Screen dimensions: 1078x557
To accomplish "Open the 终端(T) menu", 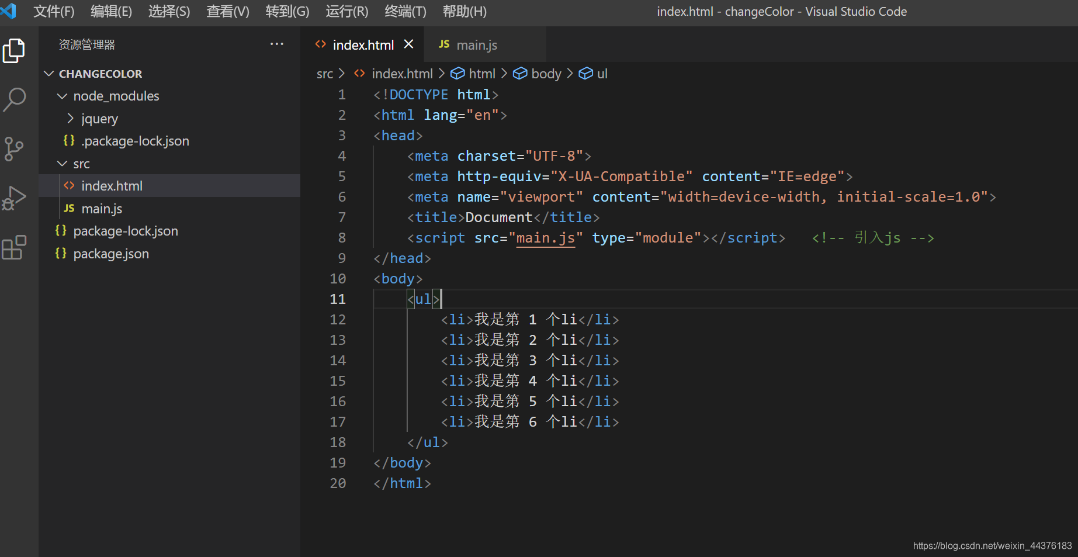I will click(404, 11).
